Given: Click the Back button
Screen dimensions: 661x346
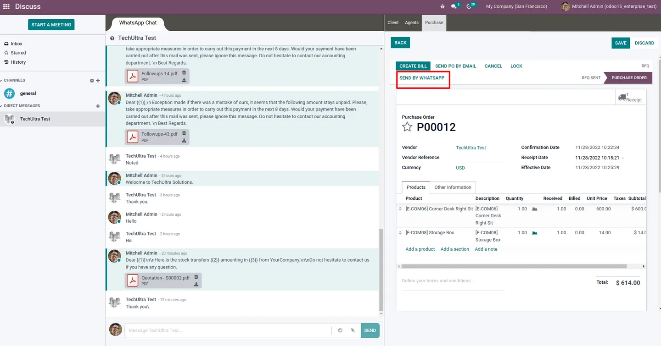Looking at the screenshot, I should click(400, 43).
